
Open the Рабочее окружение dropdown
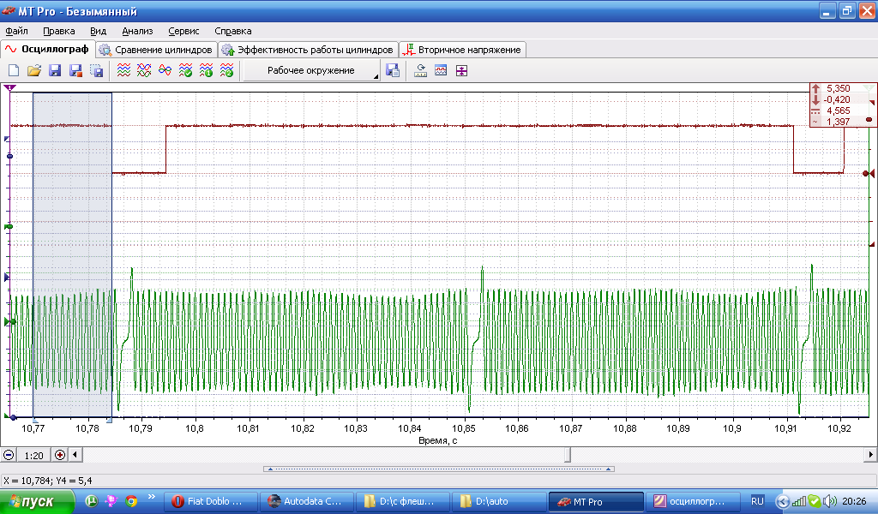(312, 70)
